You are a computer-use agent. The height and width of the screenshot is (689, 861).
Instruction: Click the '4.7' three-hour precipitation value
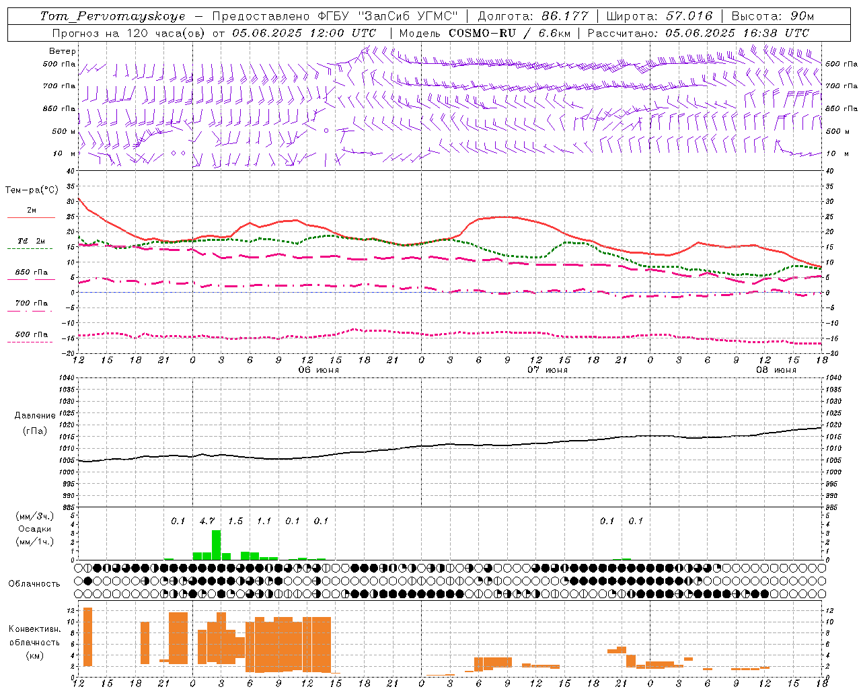(x=207, y=521)
